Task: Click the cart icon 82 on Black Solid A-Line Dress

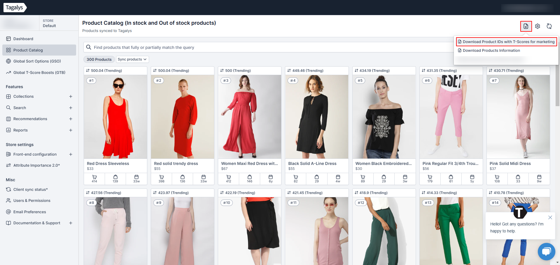Action: pos(296,177)
